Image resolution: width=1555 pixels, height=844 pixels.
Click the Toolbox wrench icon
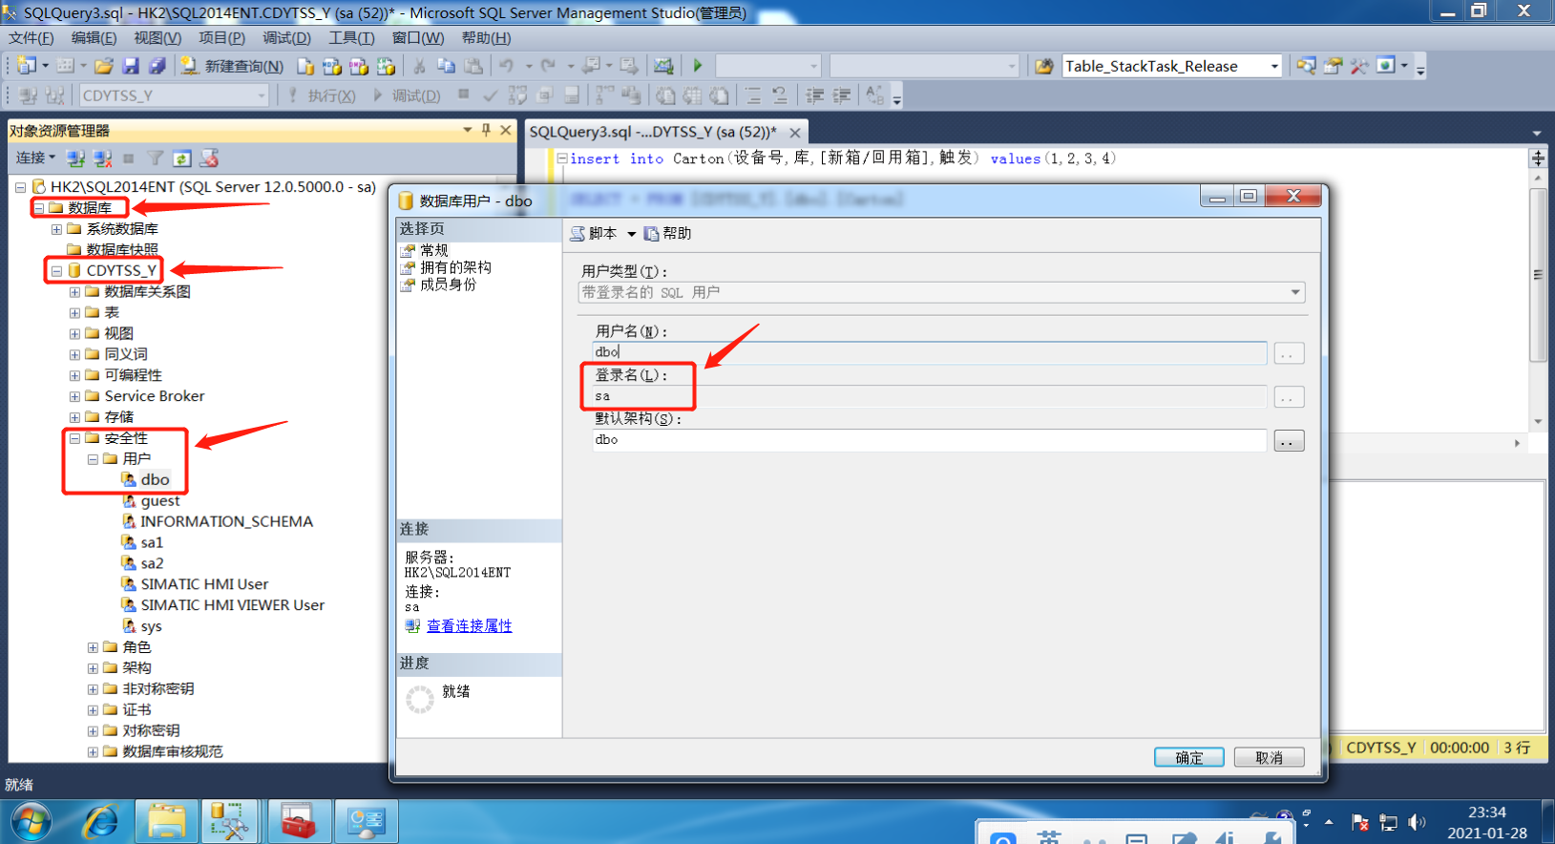pos(1359,66)
